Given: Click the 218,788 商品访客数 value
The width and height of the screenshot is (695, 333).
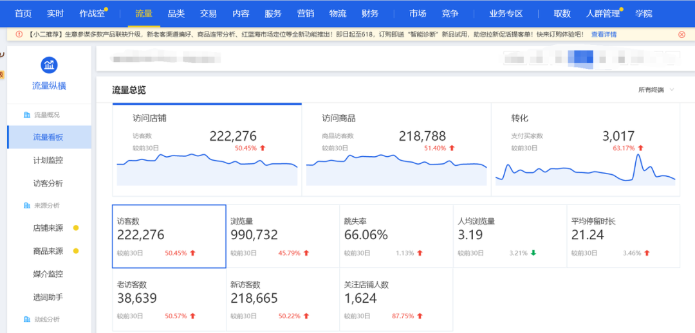Looking at the screenshot, I should [x=422, y=136].
